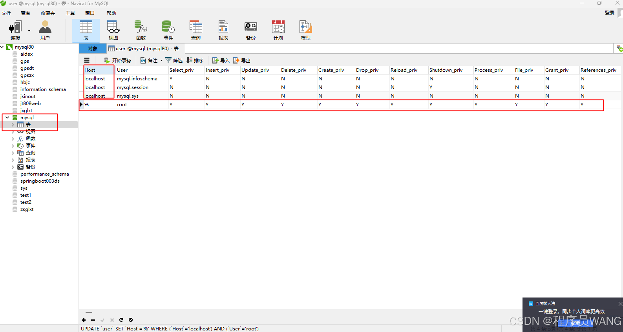Click the Import (导入) button
623x332 pixels.
point(221,60)
